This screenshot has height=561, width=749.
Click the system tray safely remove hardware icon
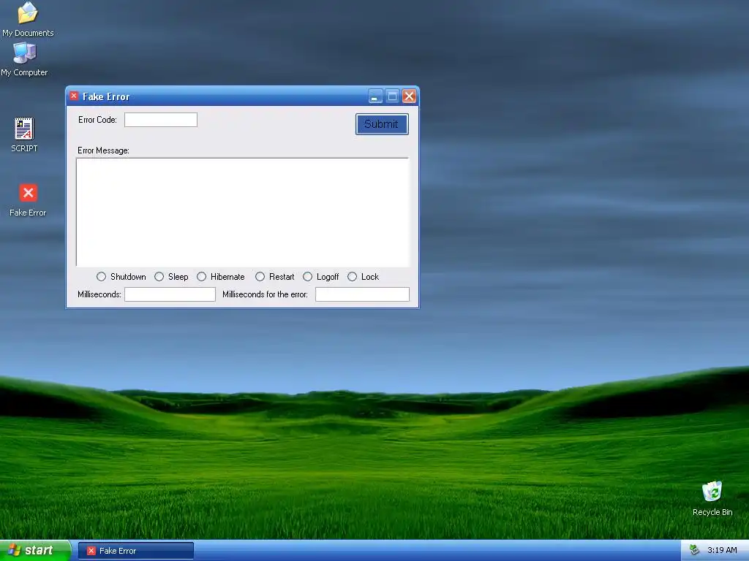(694, 550)
